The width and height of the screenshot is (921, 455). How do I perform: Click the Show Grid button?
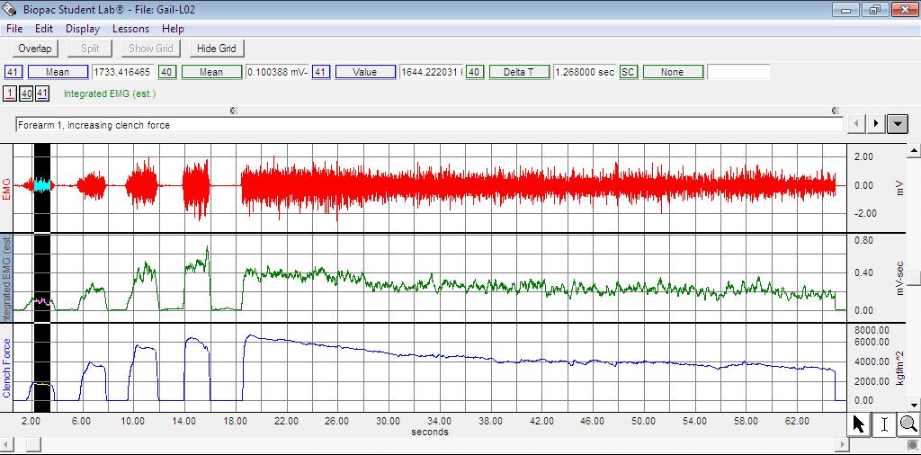click(150, 49)
